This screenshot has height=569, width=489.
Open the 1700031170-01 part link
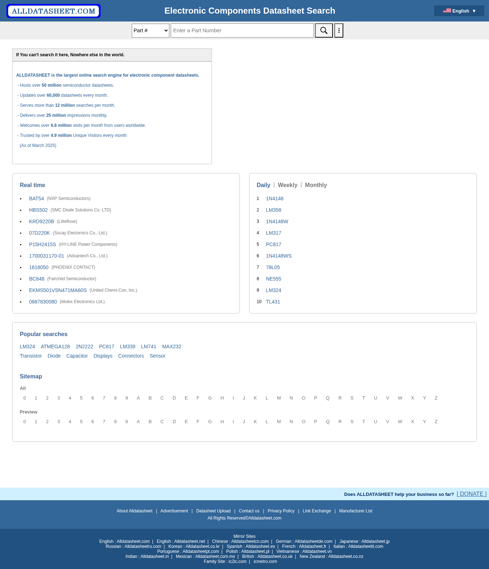tap(47, 256)
